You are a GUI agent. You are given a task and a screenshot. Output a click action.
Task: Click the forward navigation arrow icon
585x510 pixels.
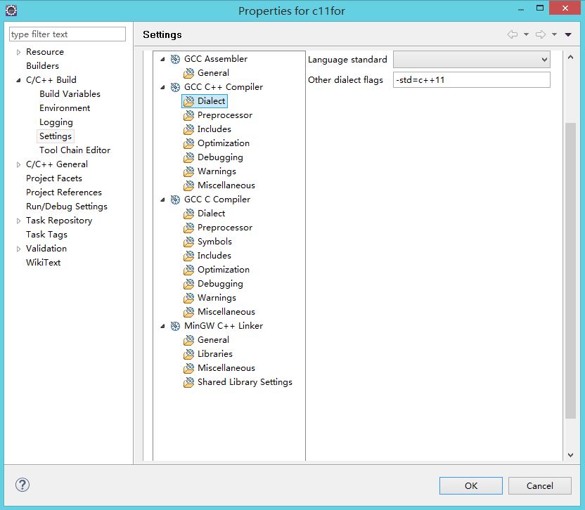(541, 34)
